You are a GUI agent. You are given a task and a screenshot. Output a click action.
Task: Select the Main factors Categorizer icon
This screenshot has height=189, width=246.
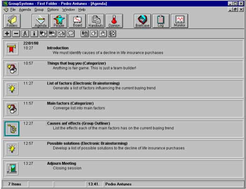tap(12, 109)
